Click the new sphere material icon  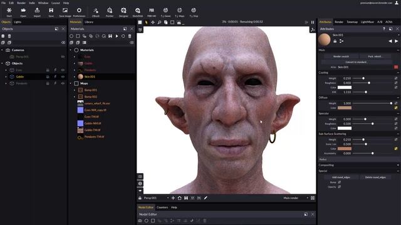coord(71,36)
